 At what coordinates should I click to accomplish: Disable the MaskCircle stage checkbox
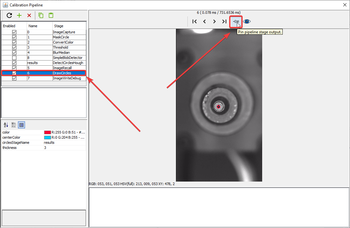point(14,37)
